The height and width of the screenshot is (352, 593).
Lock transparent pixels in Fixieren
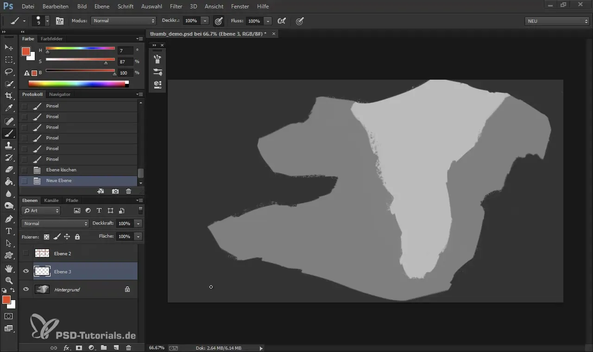coord(46,237)
